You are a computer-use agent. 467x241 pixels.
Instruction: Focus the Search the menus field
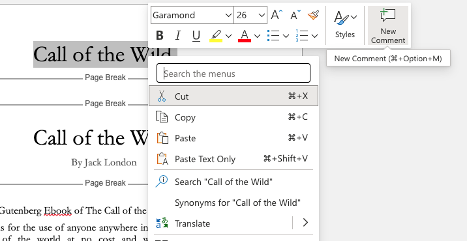point(233,73)
